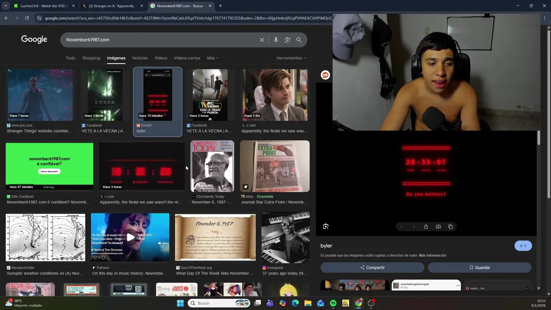
Task: Open the November 6, 1987 parchment thumbnail
Action: 215,237
